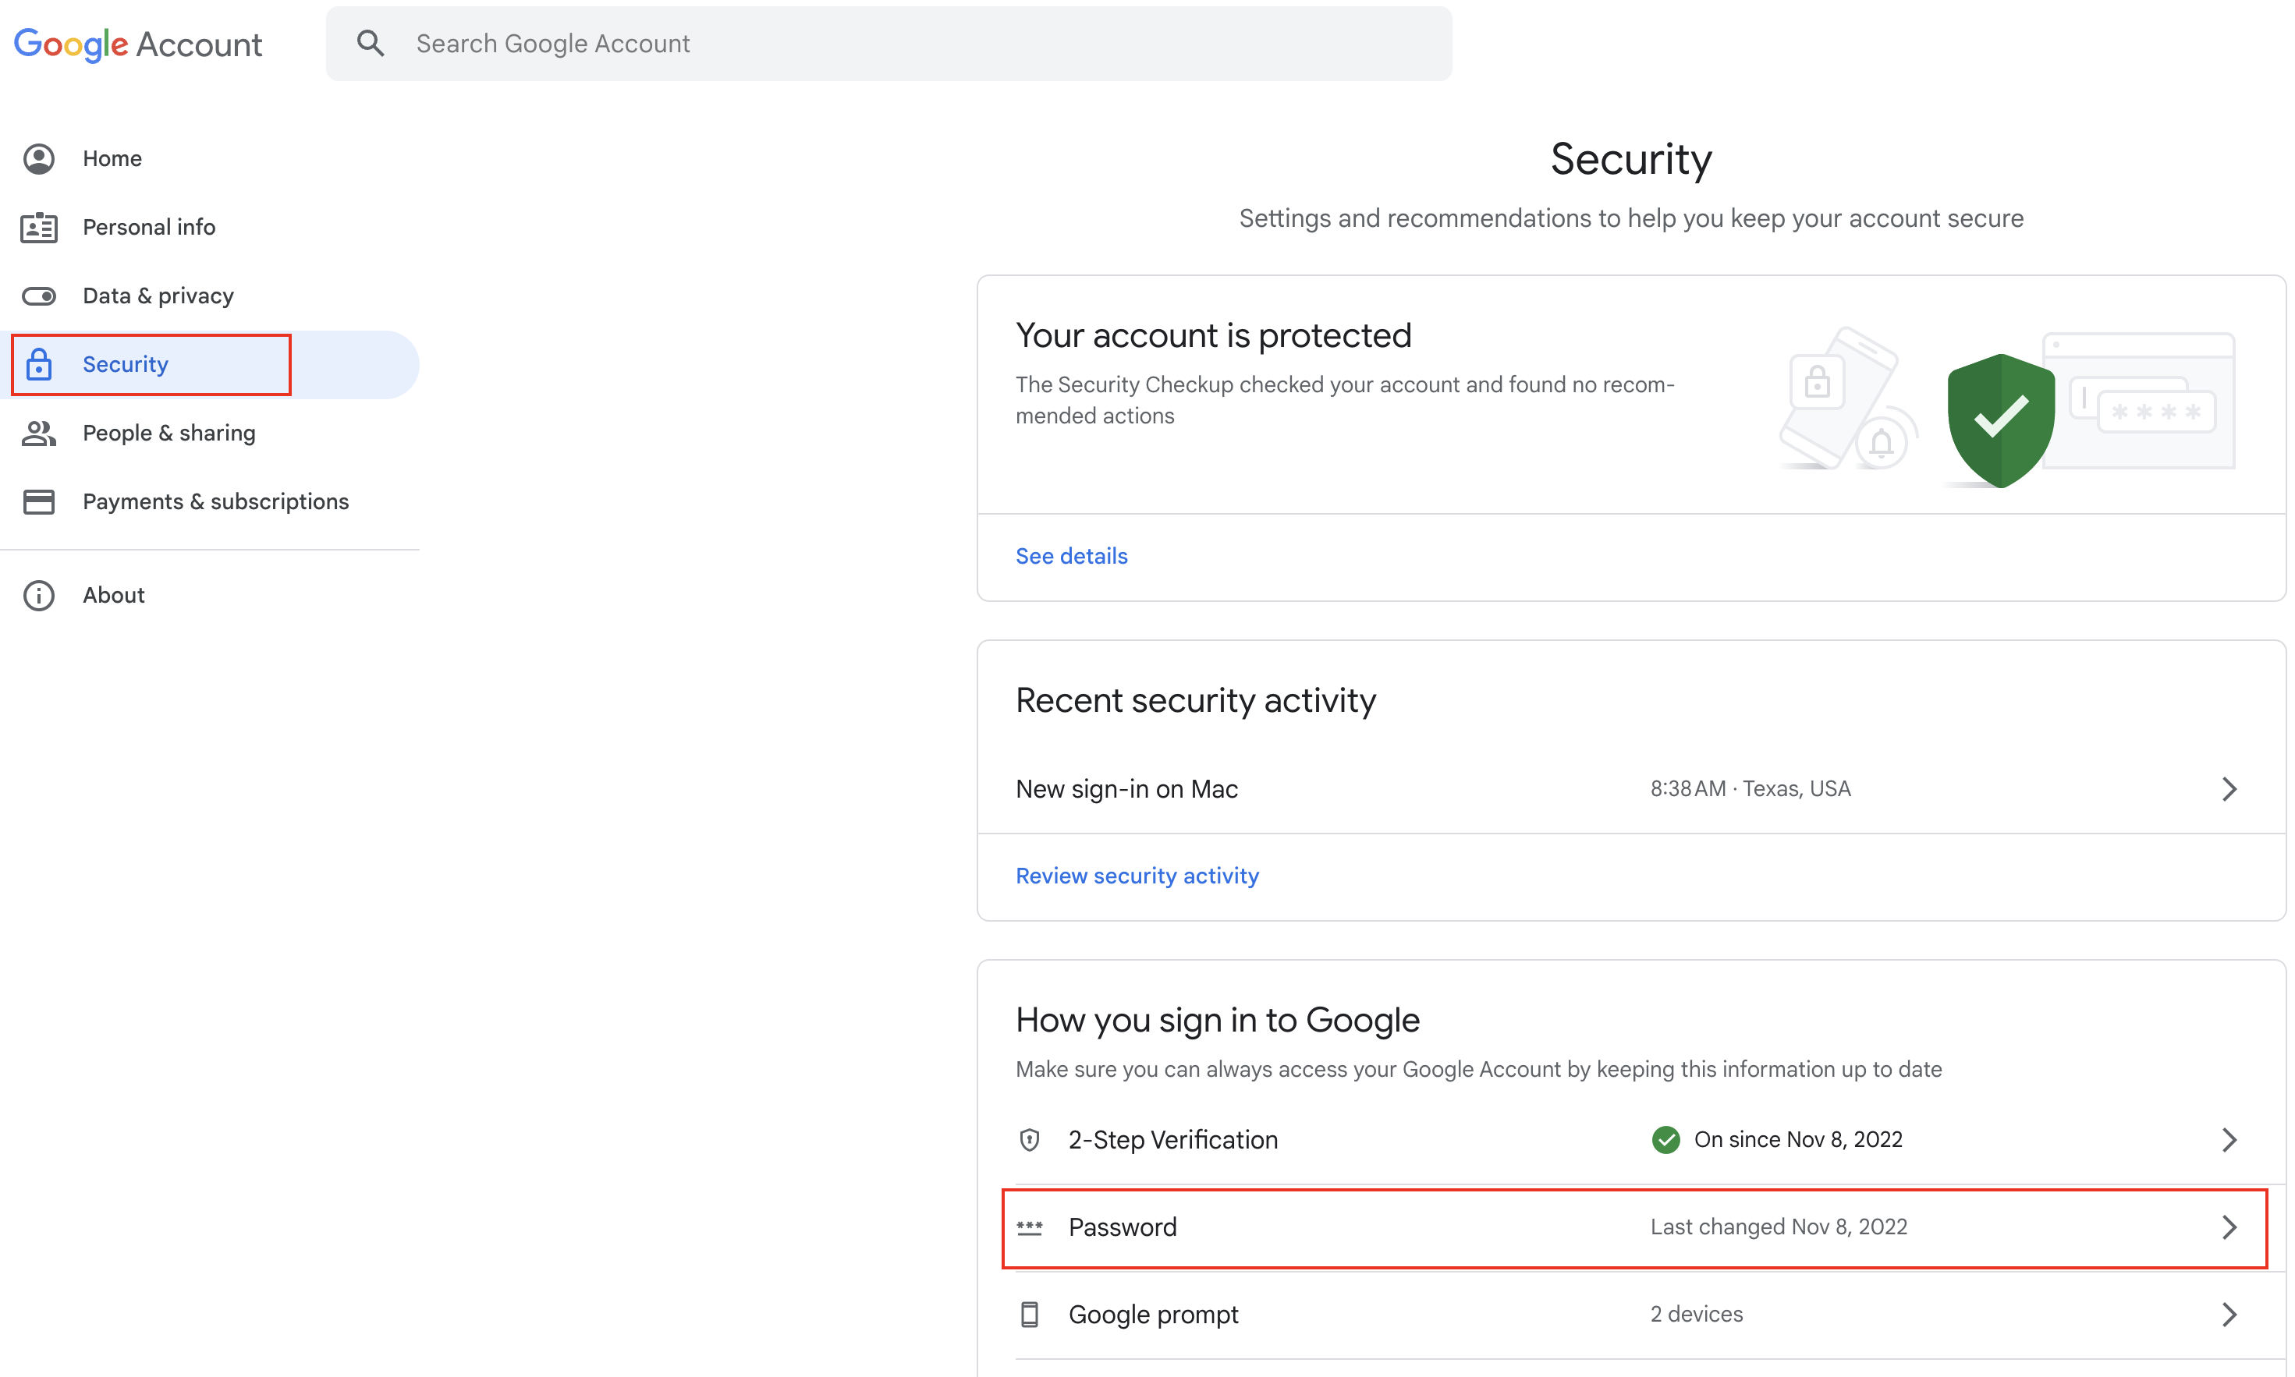Screen dimensions: 2295x1377
Task: Open the Personal info menu label
Action: pyautogui.click(x=148, y=228)
